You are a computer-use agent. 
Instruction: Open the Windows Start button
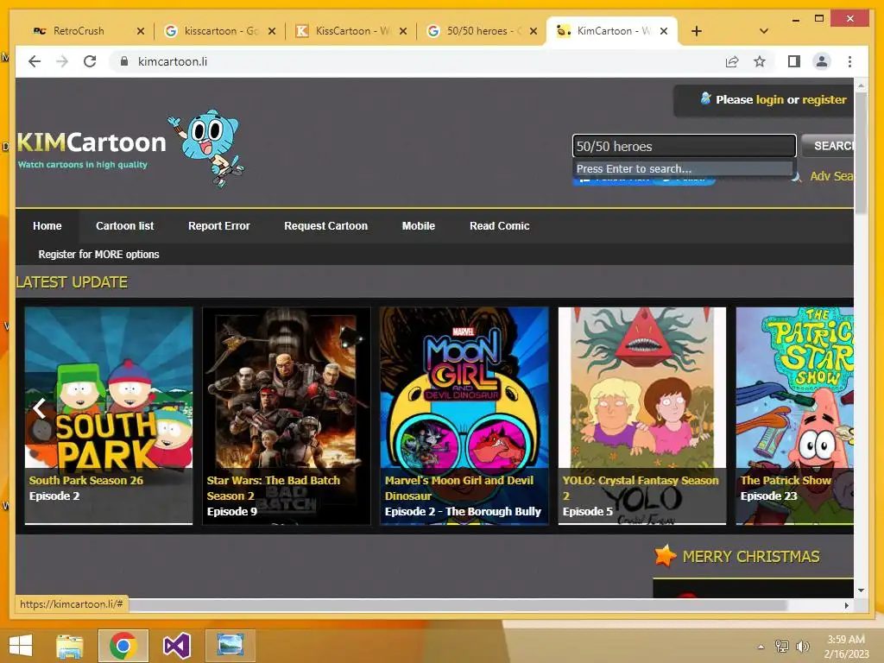coord(21,646)
